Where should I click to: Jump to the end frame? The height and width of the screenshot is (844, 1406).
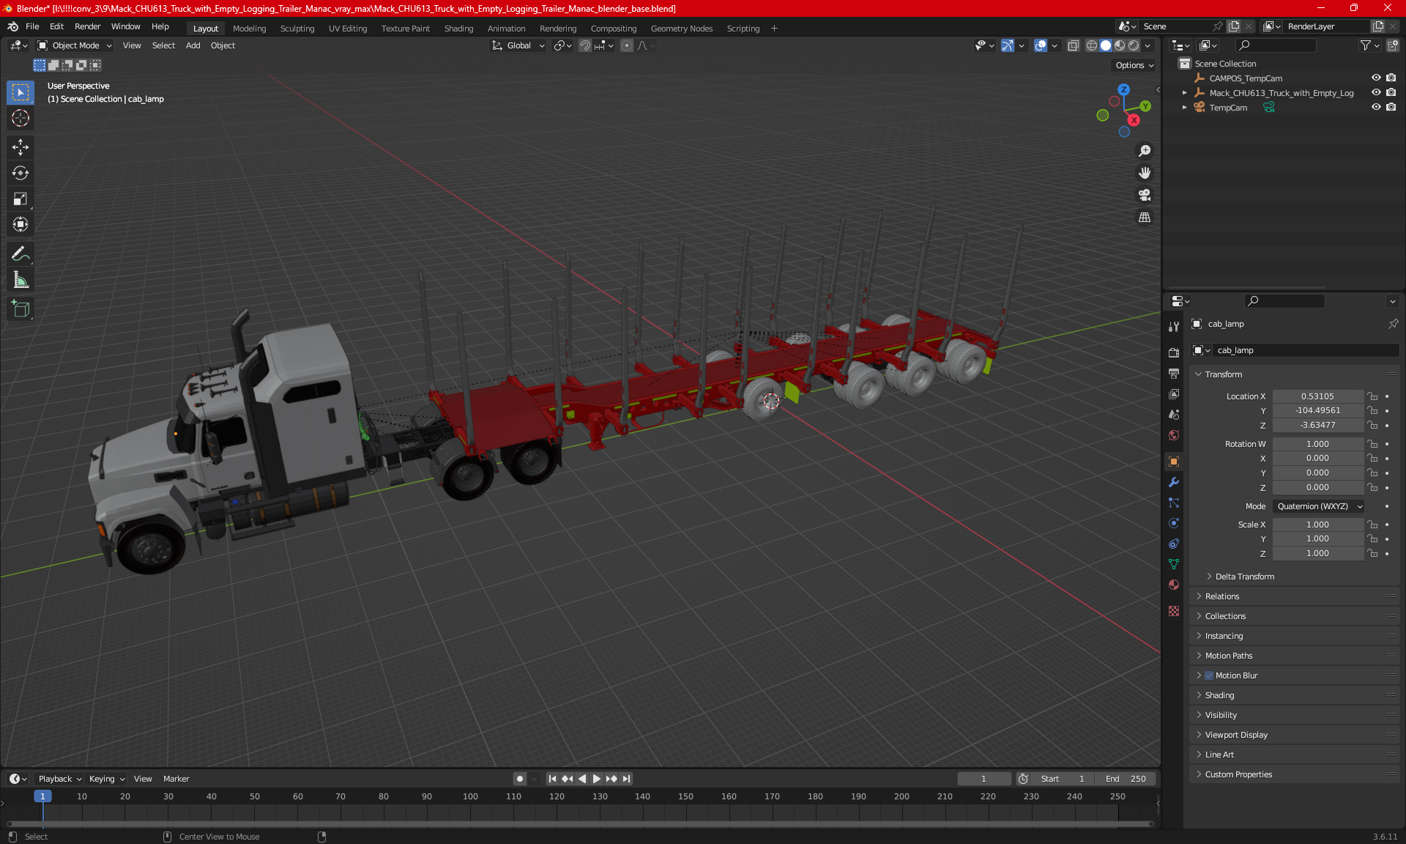pyautogui.click(x=626, y=779)
